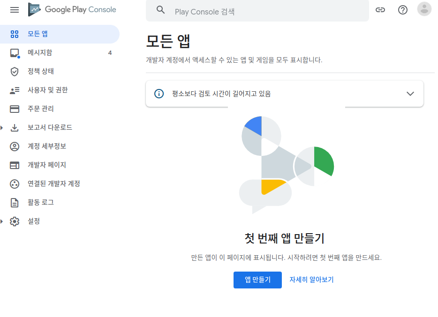Click the copy link icon

[x=380, y=10]
